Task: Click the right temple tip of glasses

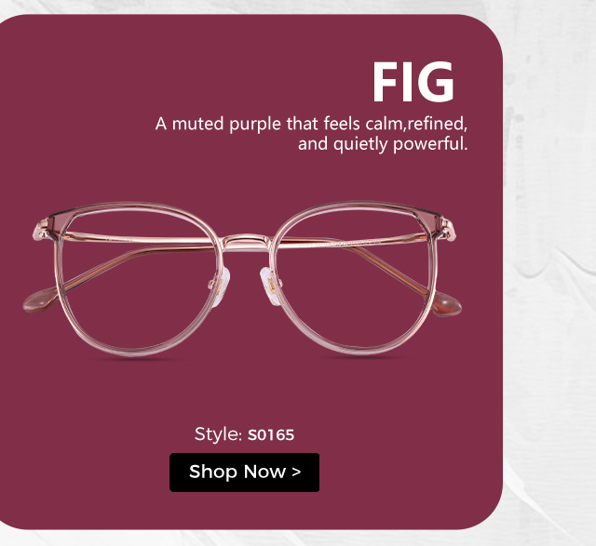Action: (446, 303)
